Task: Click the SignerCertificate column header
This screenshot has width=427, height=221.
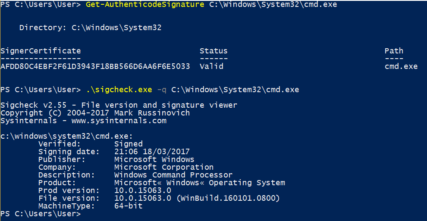Action: point(41,51)
